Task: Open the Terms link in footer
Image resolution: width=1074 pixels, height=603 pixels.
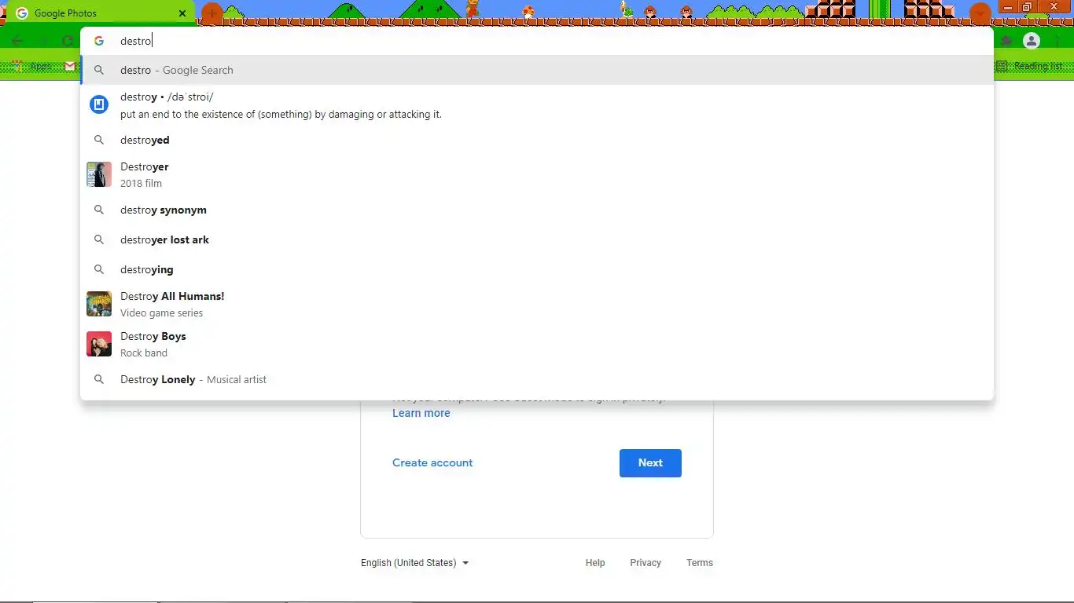Action: pos(700,563)
